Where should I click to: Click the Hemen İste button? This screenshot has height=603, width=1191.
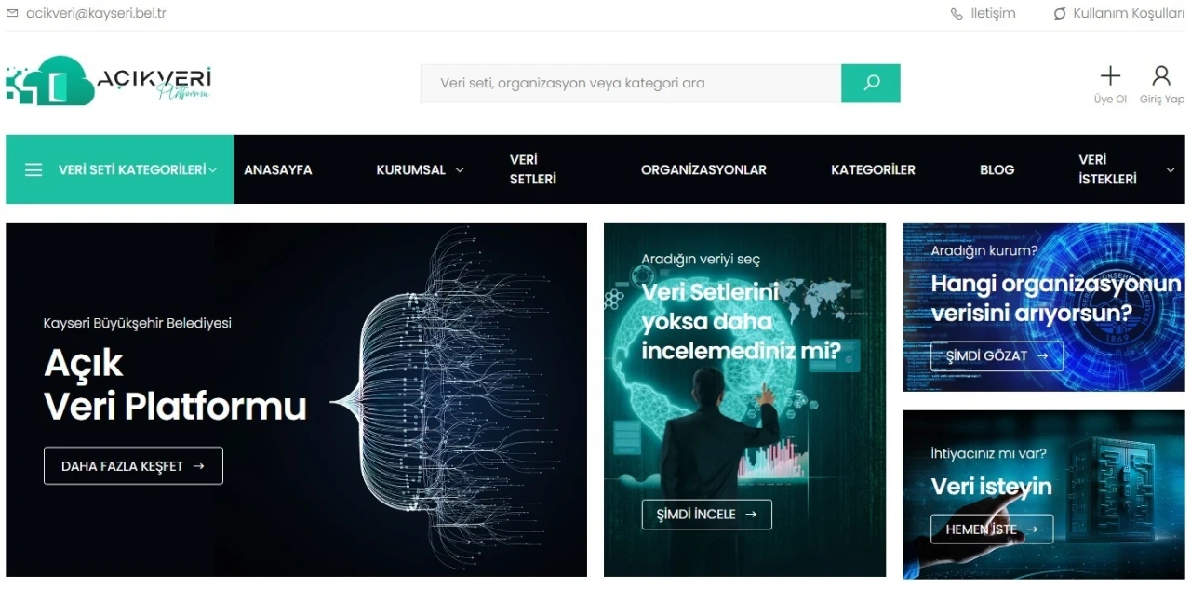pos(992,529)
